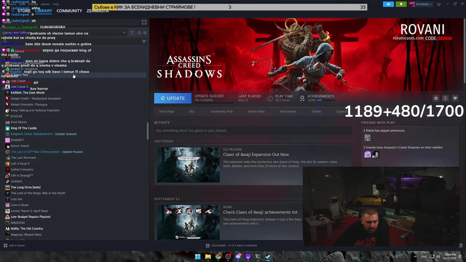Open the Guides link
This screenshot has height=262, width=466.
pyautogui.click(x=316, y=111)
